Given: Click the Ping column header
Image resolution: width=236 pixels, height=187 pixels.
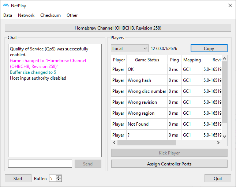Looking at the screenshot, I should [x=175, y=60].
